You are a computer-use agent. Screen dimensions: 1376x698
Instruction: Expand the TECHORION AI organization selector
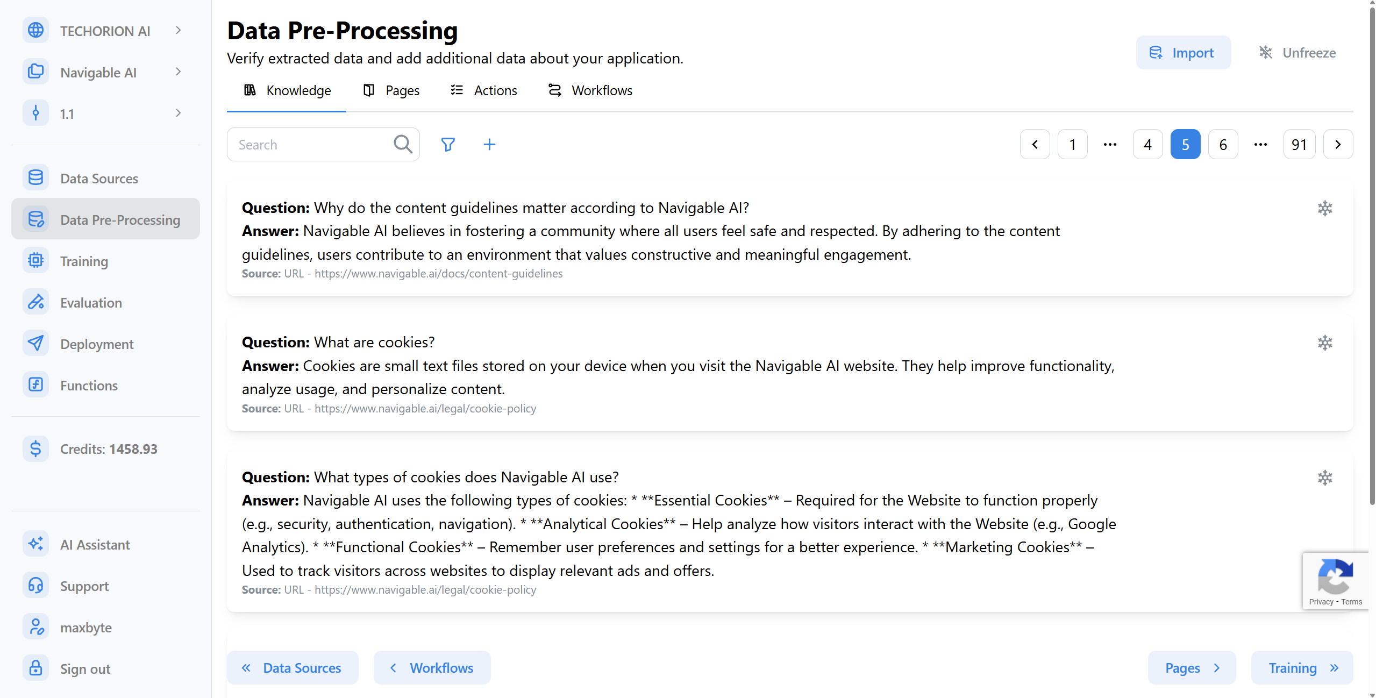click(105, 31)
